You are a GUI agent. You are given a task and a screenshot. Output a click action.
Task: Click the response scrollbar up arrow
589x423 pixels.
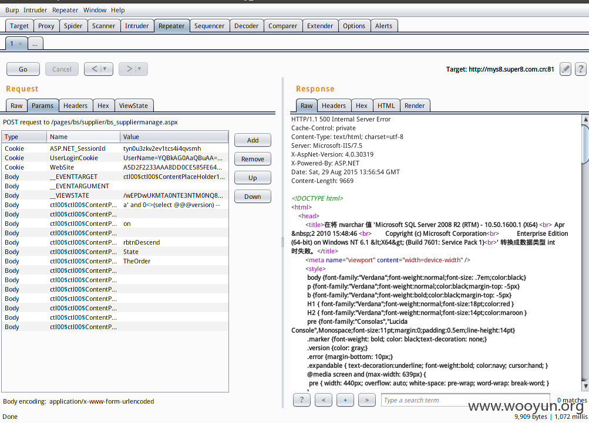pos(585,119)
